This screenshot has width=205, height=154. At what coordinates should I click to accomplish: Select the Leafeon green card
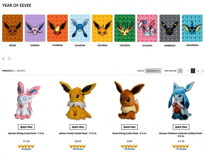pyautogui.click(x=125, y=28)
